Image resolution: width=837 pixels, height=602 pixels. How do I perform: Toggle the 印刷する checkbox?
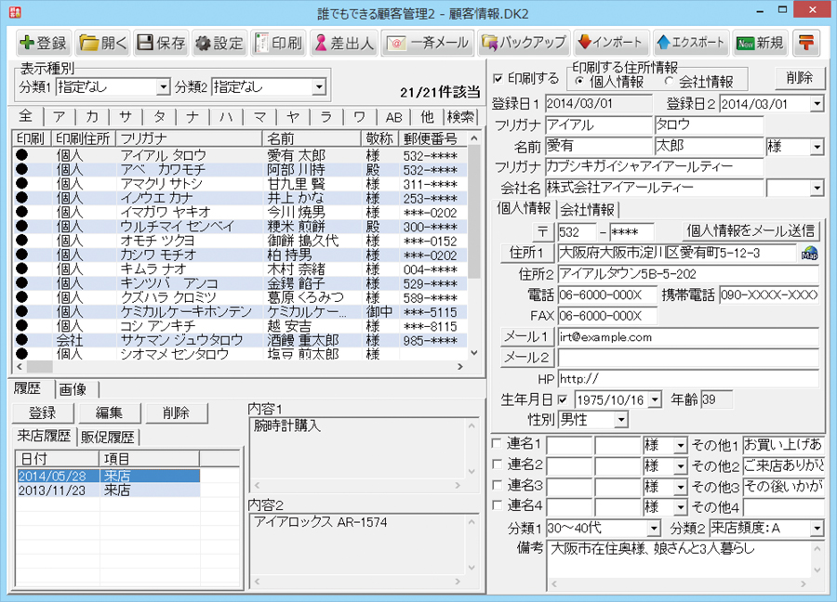(498, 79)
